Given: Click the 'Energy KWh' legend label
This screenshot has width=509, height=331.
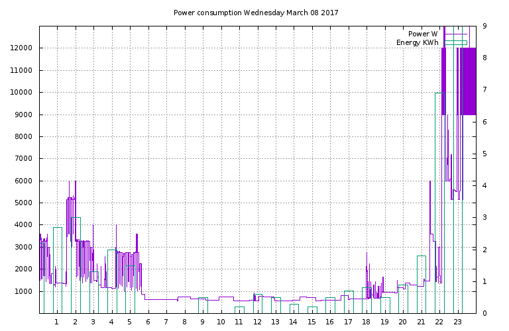Looking at the screenshot, I should (x=418, y=42).
